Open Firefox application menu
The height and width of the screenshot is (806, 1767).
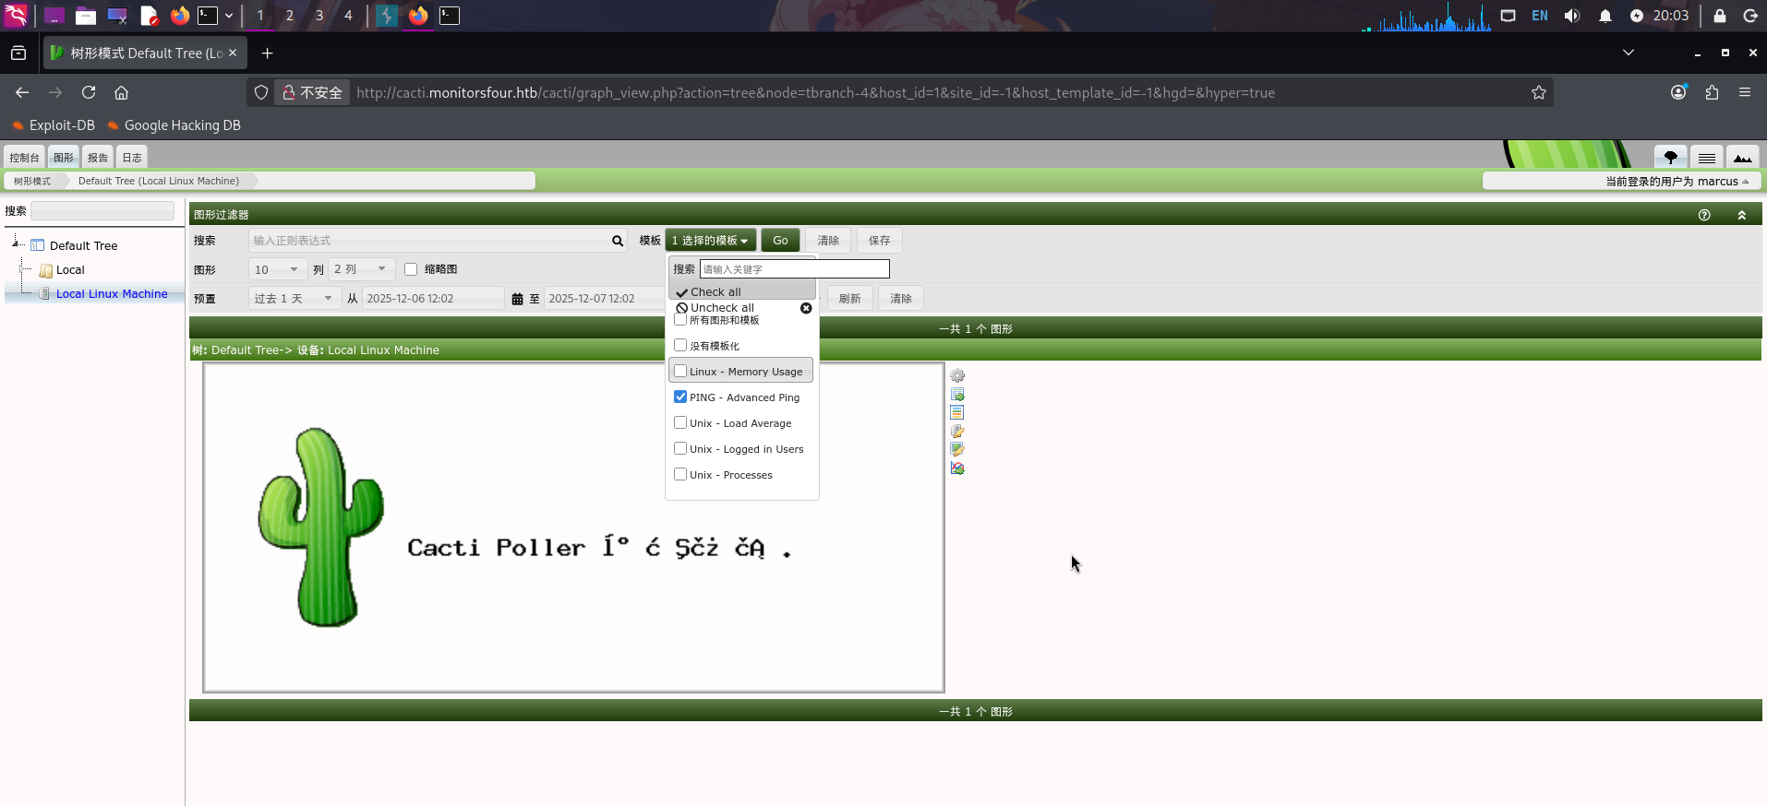coord(1745,92)
